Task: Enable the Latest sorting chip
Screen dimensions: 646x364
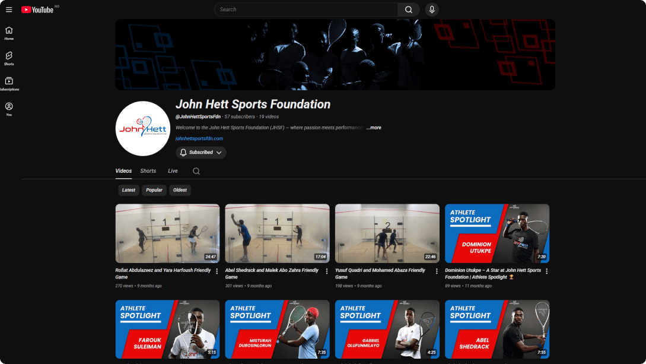Action: (x=128, y=190)
